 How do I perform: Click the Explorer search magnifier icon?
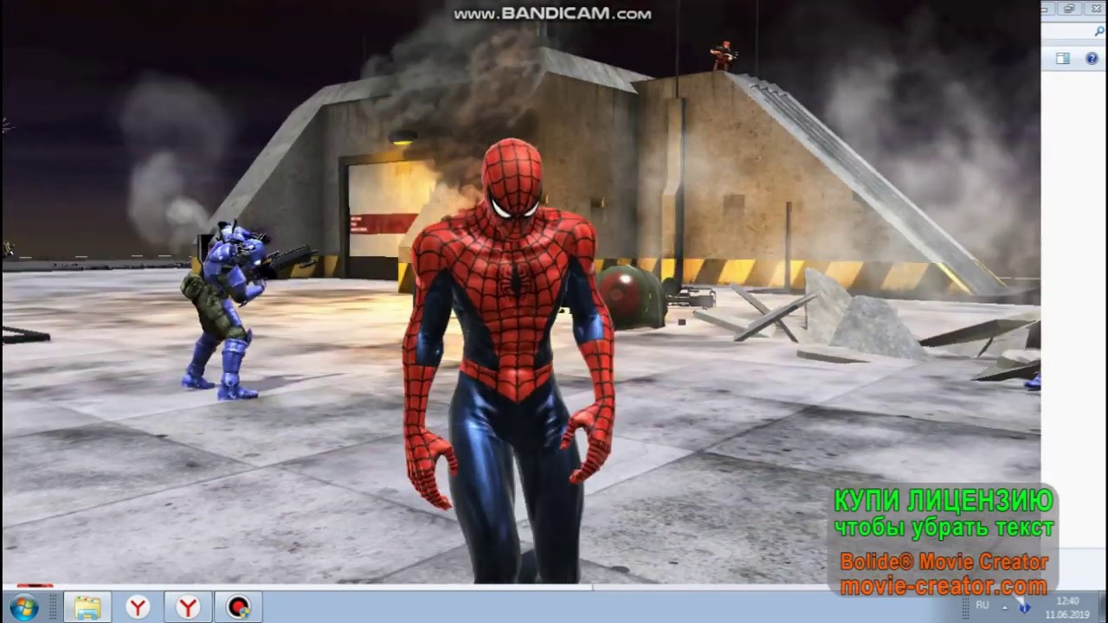tap(1100, 32)
